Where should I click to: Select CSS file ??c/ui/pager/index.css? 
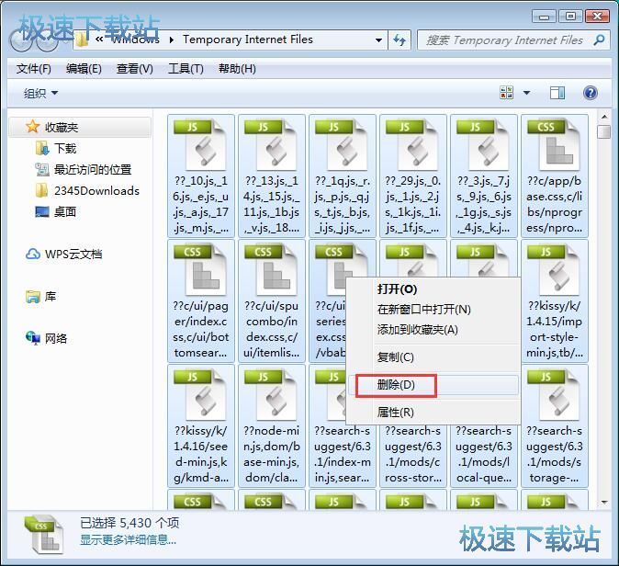click(200, 301)
